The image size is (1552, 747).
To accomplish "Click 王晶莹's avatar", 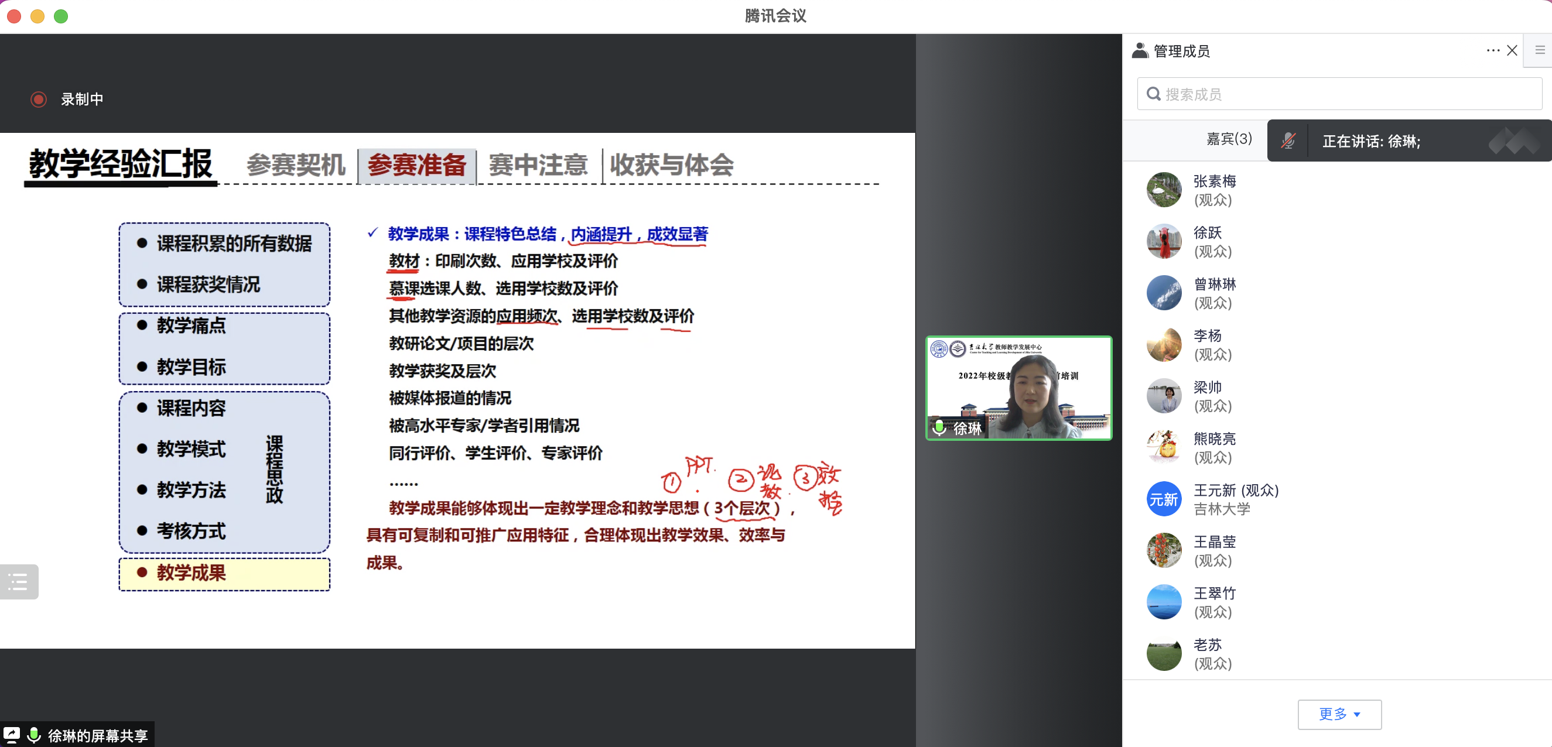I will (x=1163, y=550).
